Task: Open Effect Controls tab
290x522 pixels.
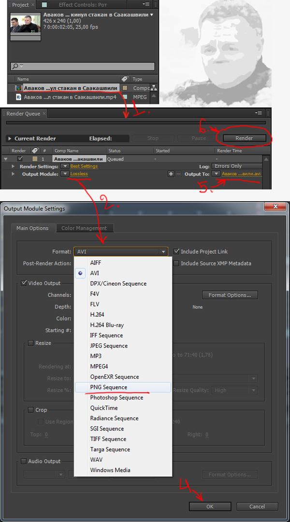Action: 82,5
